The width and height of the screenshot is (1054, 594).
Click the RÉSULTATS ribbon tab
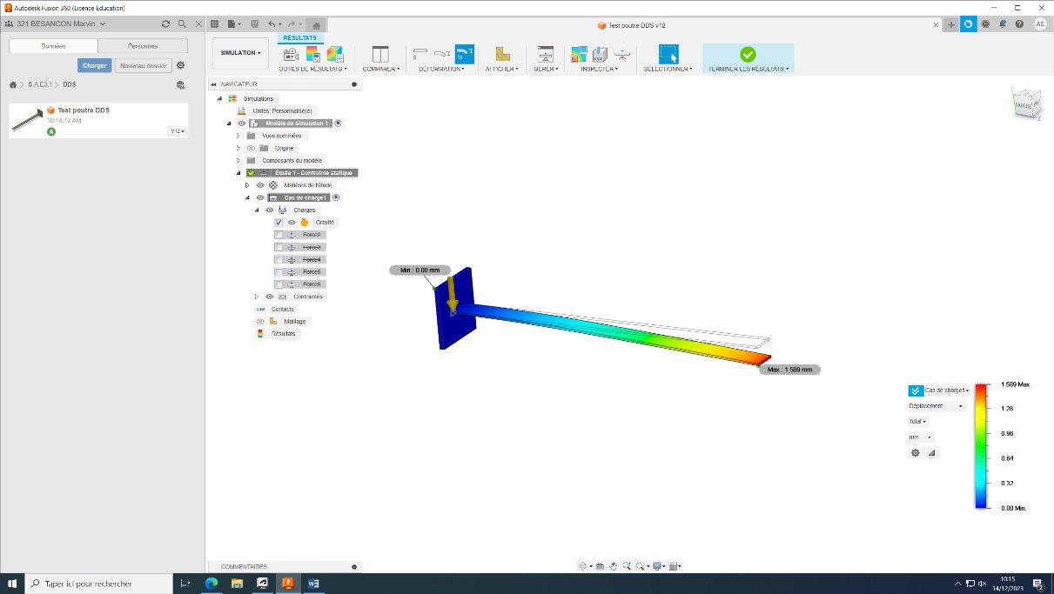[x=300, y=38]
